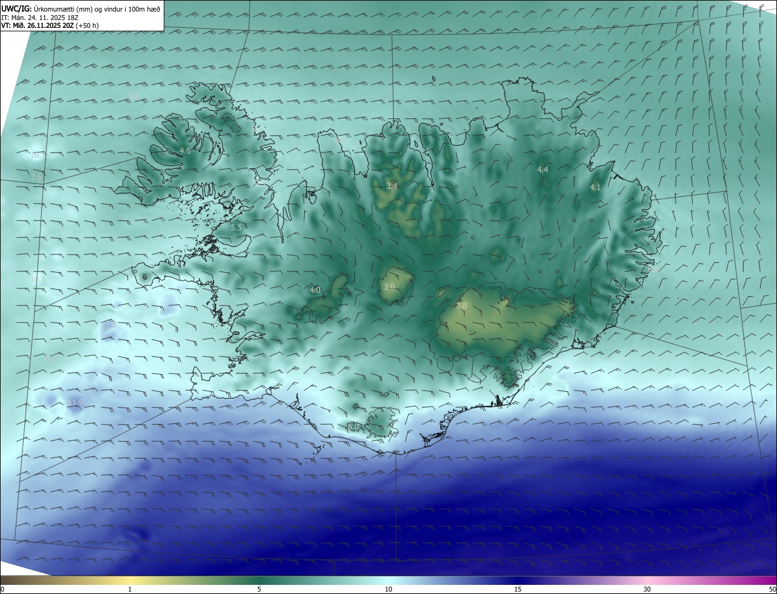The width and height of the screenshot is (777, 594).
Task: Click the 7.6 value label at sea
Action: pyautogui.click(x=36, y=177)
